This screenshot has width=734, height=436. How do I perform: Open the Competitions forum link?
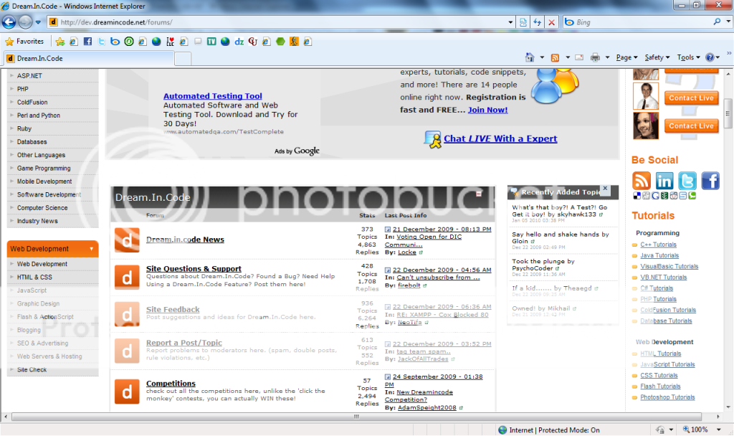[x=171, y=384]
